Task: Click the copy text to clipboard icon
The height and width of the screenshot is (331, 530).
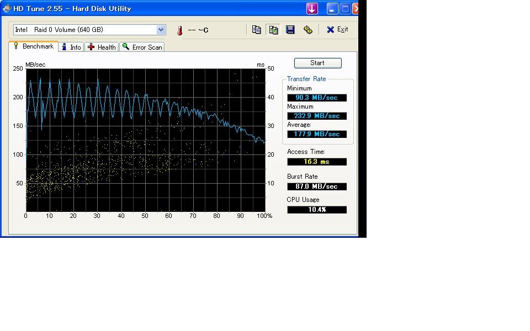Action: [x=256, y=30]
